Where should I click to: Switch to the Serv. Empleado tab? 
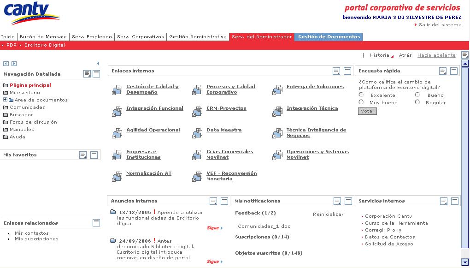(92, 36)
